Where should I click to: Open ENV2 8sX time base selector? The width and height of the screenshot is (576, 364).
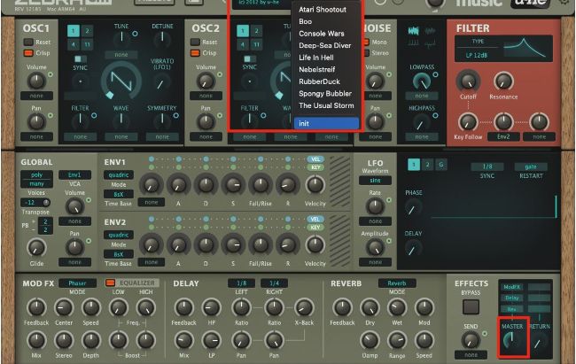(118, 254)
